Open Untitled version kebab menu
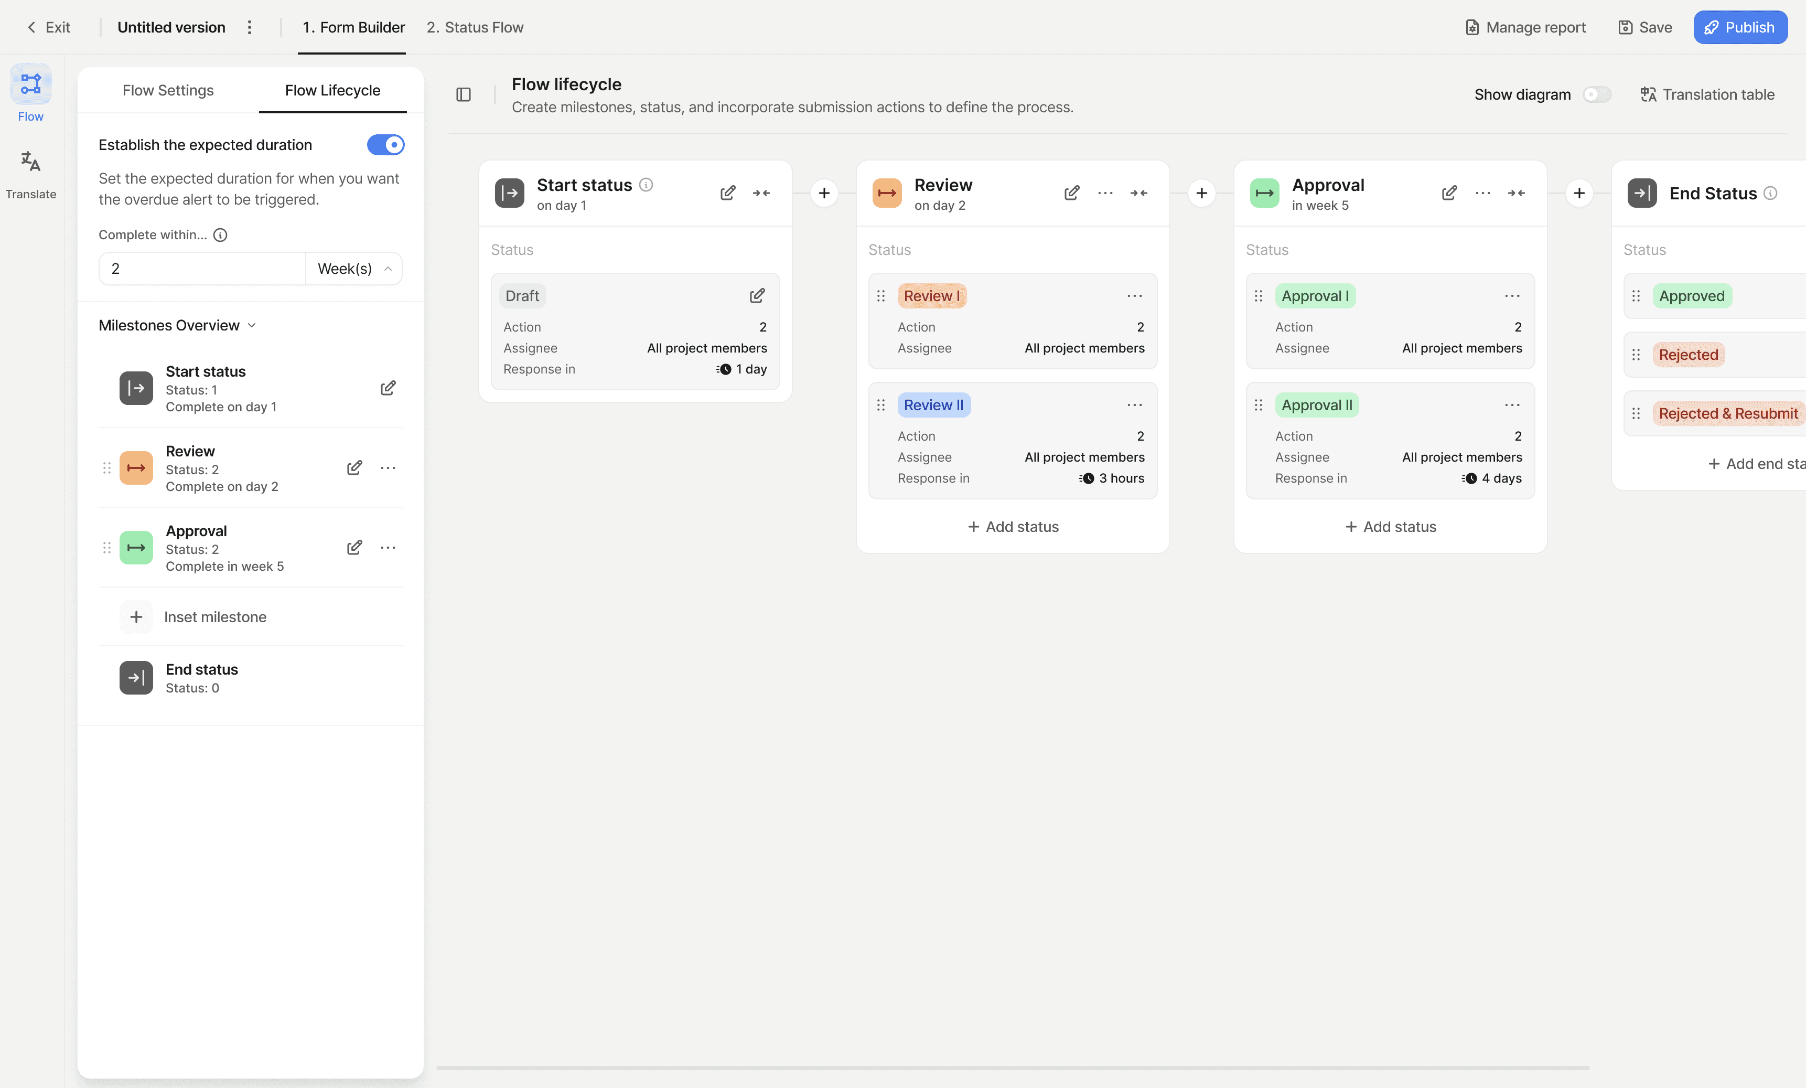Screen dimensions: 1806x1088 click(x=250, y=27)
